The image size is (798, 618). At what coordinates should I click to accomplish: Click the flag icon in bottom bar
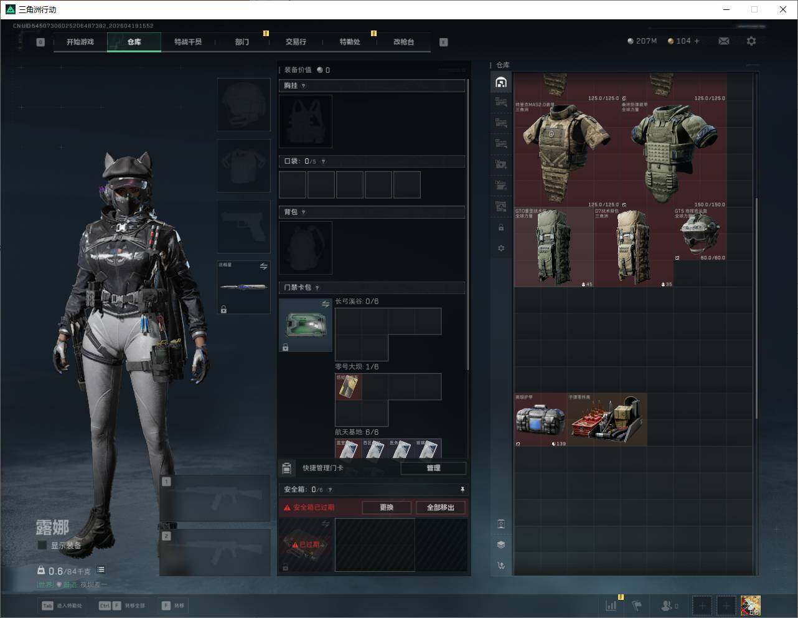[637, 606]
